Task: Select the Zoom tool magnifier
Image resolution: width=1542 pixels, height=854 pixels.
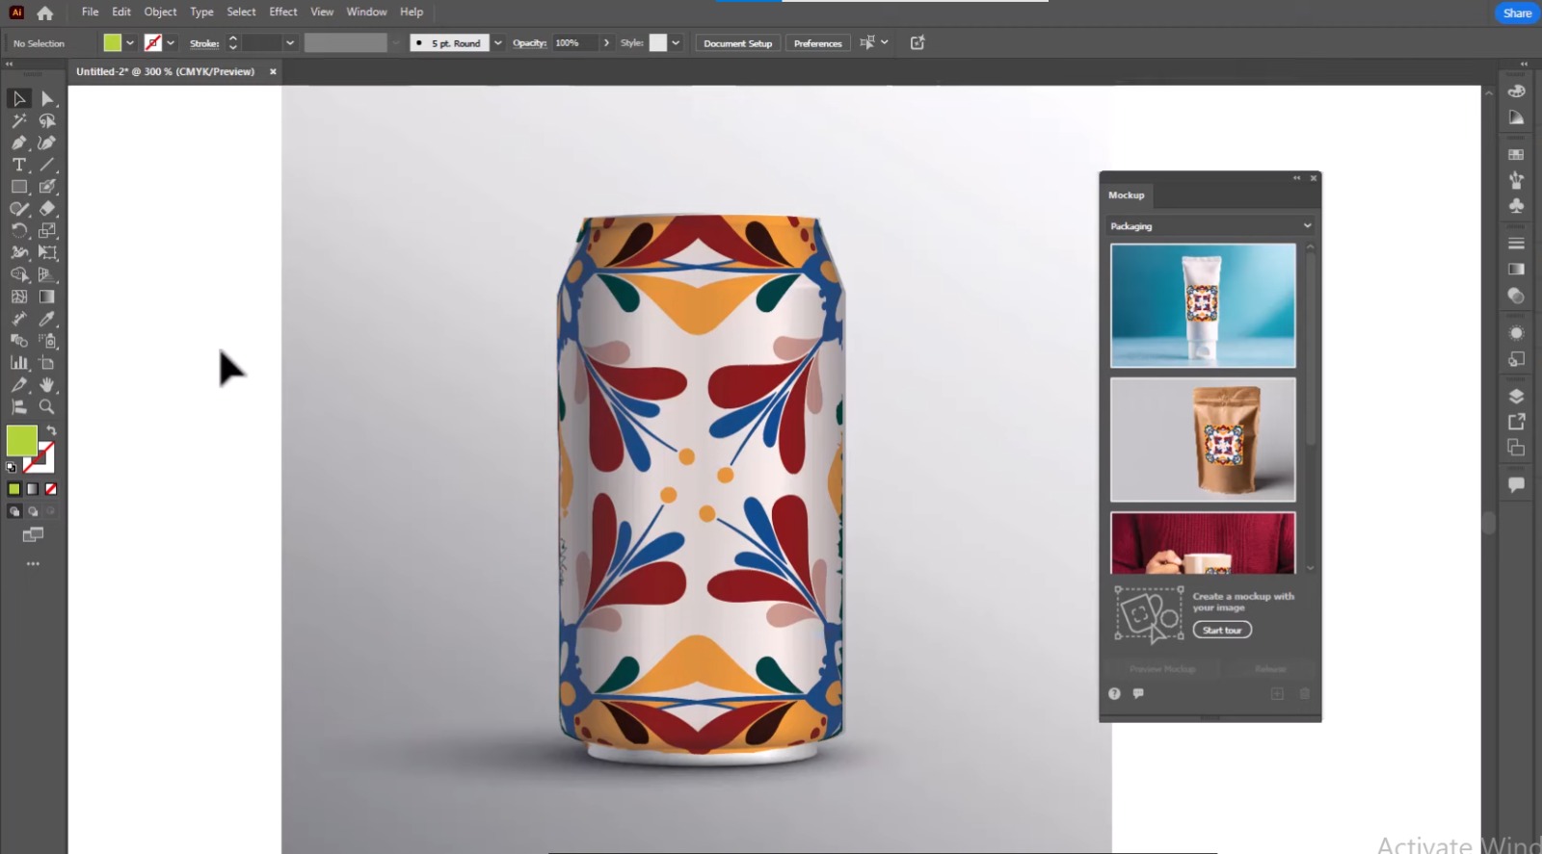Action: pos(47,407)
